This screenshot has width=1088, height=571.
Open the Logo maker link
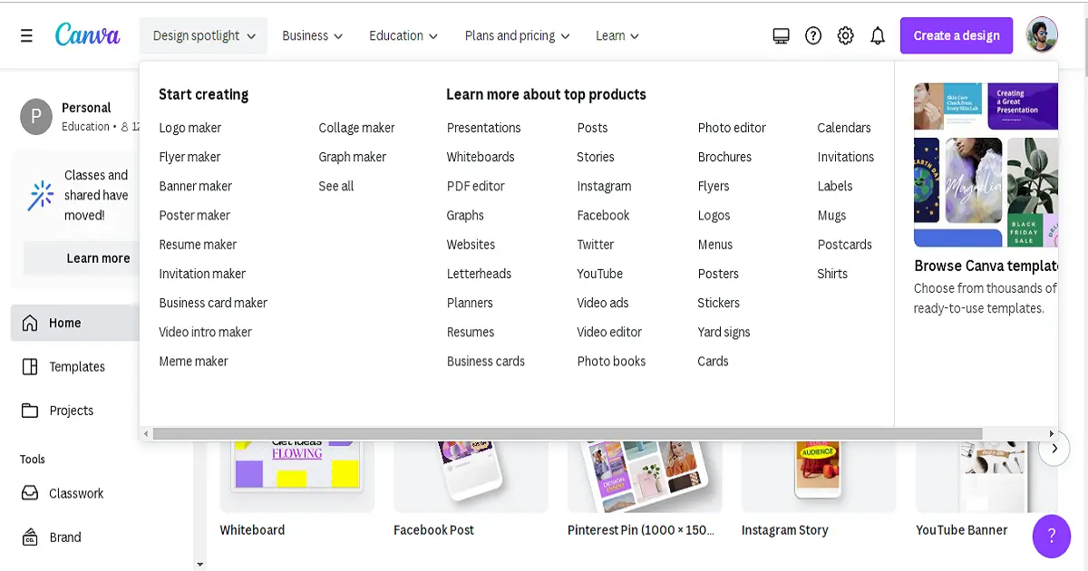point(190,128)
